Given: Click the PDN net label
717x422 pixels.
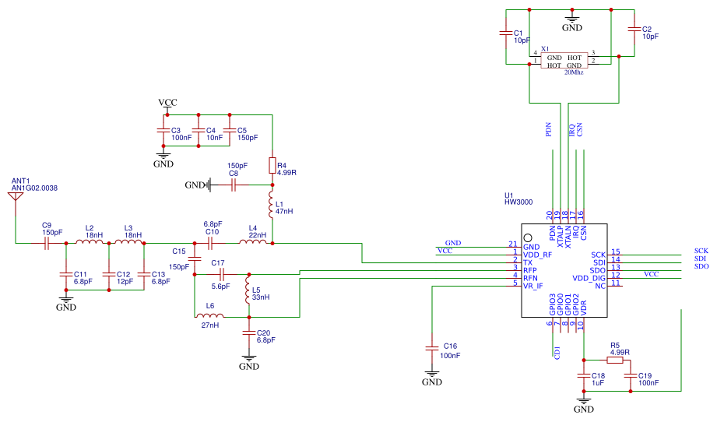Looking at the screenshot, I should pyautogui.click(x=549, y=129).
